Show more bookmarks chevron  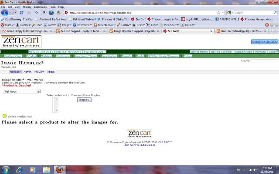tap(277, 19)
